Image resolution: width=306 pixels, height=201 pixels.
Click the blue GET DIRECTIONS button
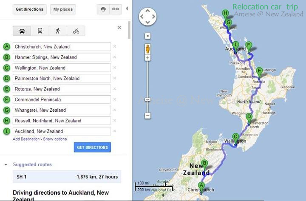click(x=92, y=147)
